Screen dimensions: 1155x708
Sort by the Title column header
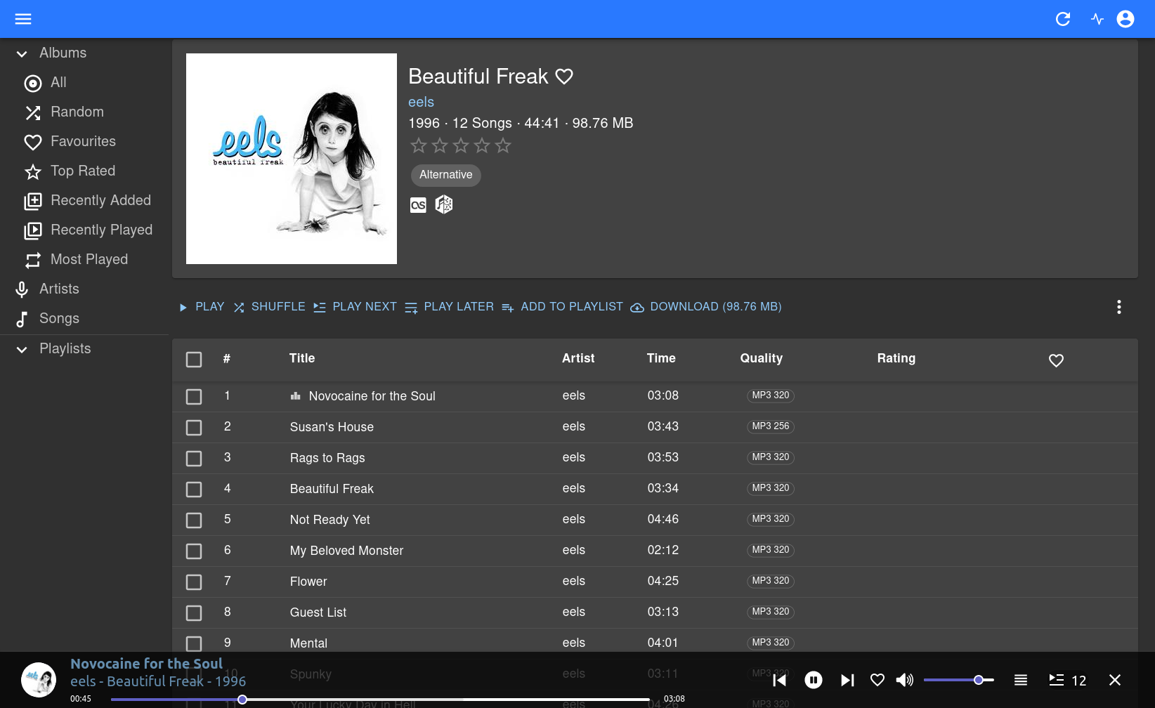pyautogui.click(x=302, y=358)
